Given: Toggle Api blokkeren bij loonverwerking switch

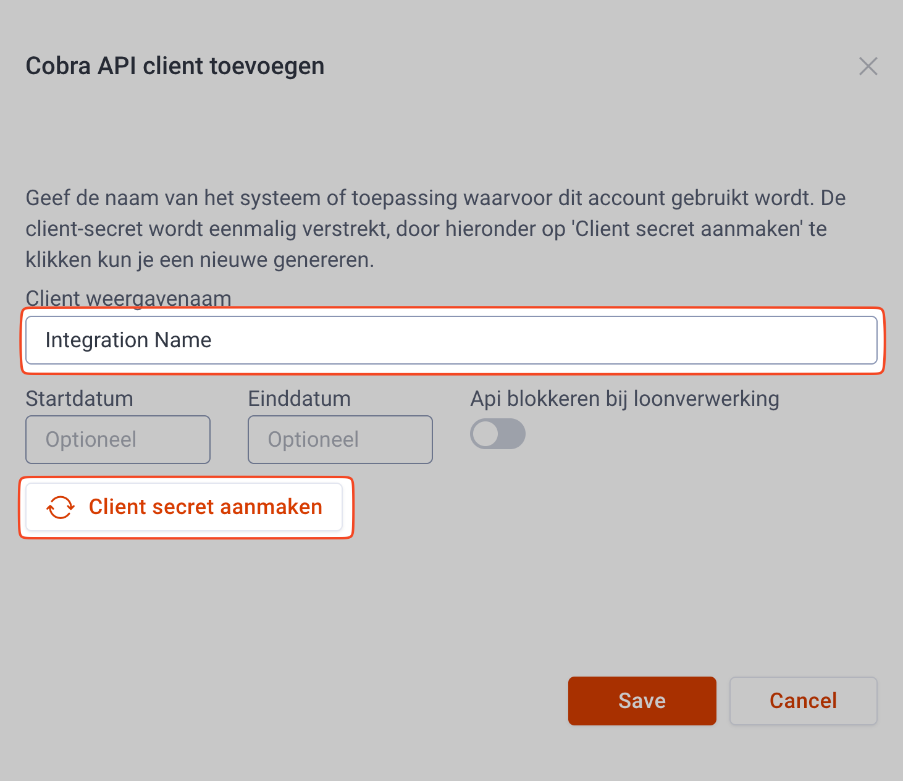Looking at the screenshot, I should pos(498,434).
